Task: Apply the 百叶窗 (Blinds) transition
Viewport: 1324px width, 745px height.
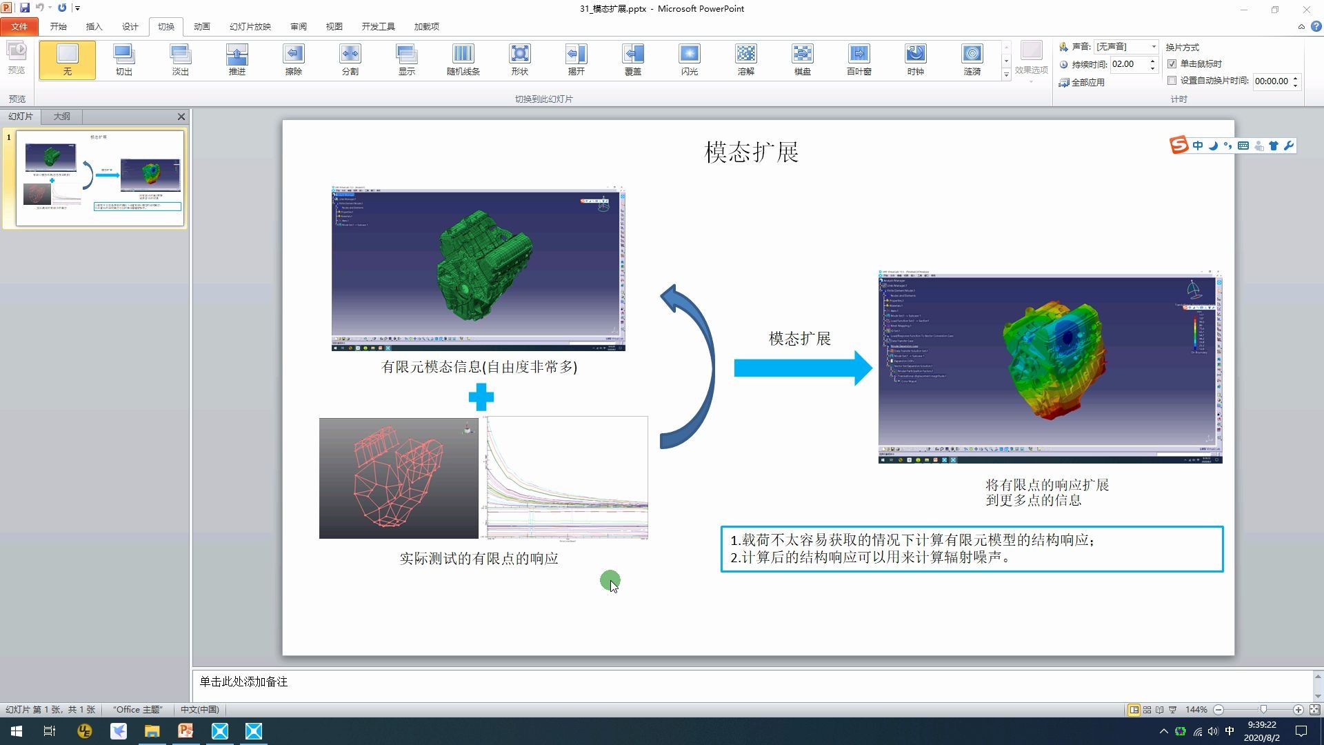Action: (x=859, y=59)
